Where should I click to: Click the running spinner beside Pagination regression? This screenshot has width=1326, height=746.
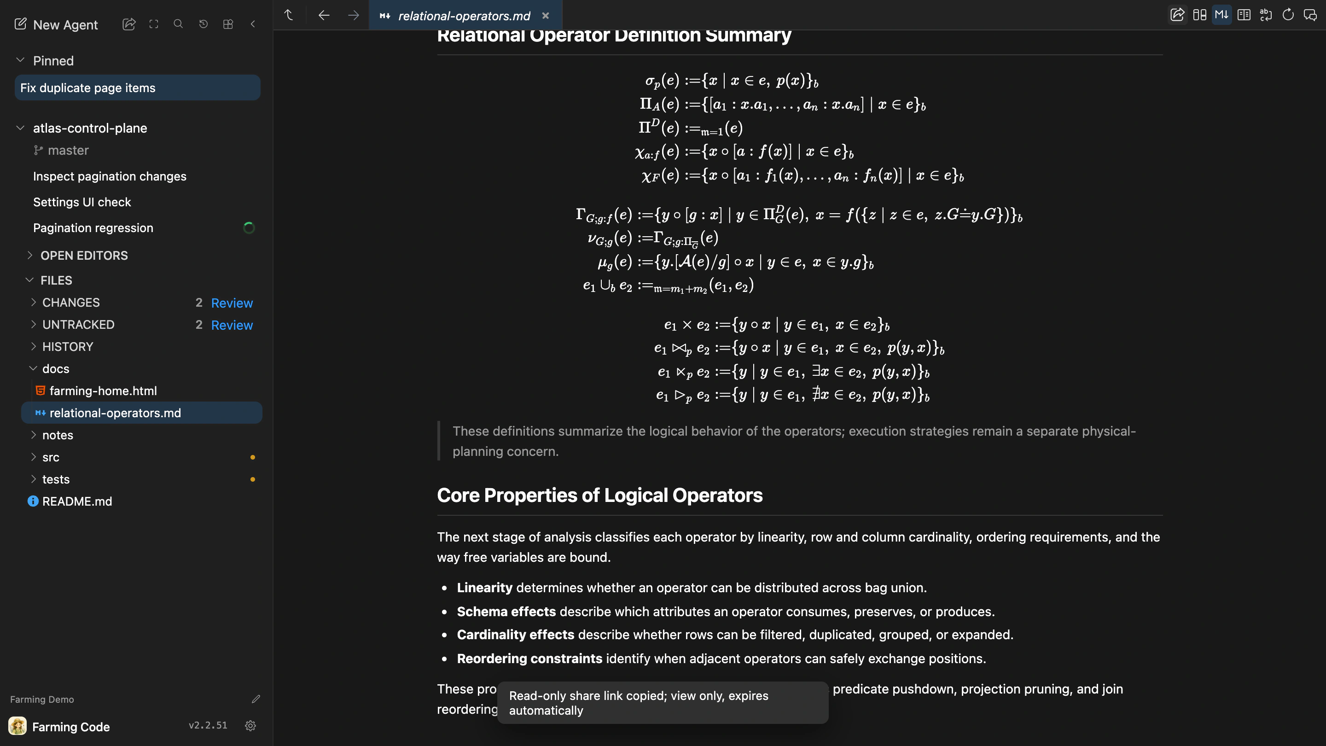pos(249,227)
